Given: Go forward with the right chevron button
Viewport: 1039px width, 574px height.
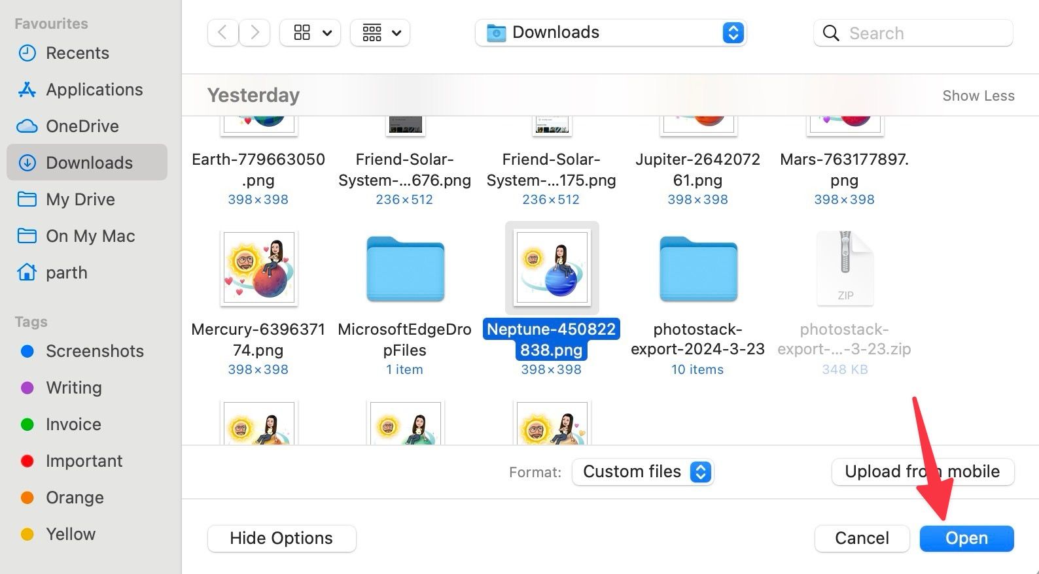Looking at the screenshot, I should tap(255, 33).
